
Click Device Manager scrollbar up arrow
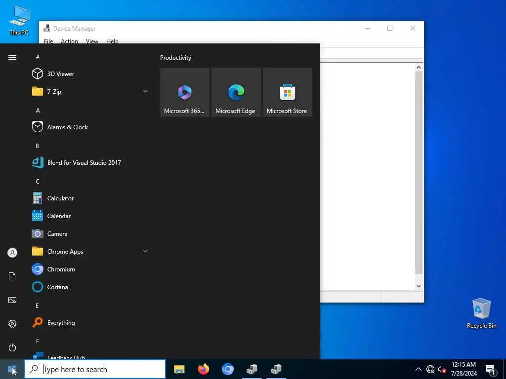tap(419, 67)
